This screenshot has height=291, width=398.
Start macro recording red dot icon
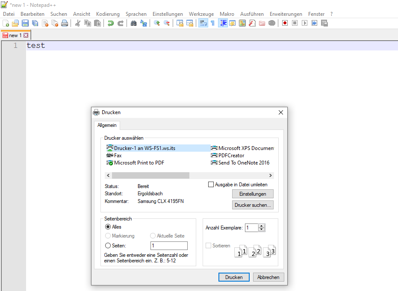pyautogui.click(x=285, y=24)
